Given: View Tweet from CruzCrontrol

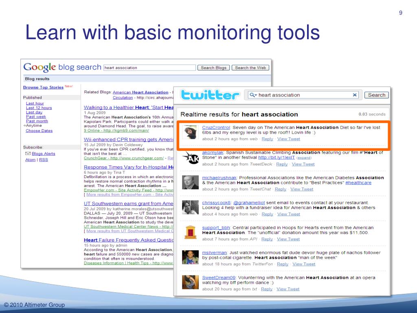Looking at the screenshot, I should tap(289, 139).
